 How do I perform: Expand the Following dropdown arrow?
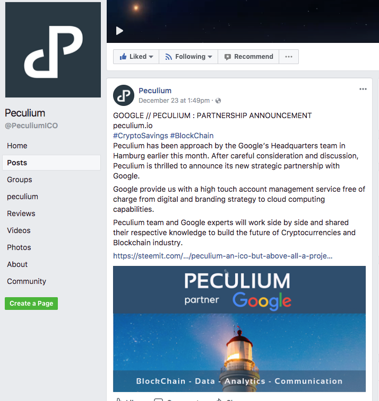210,57
